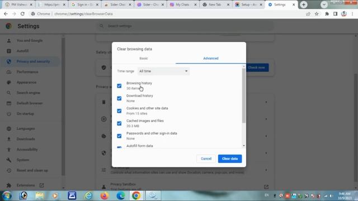
Task: Uncheck Cached images and files
Action: click(x=119, y=123)
